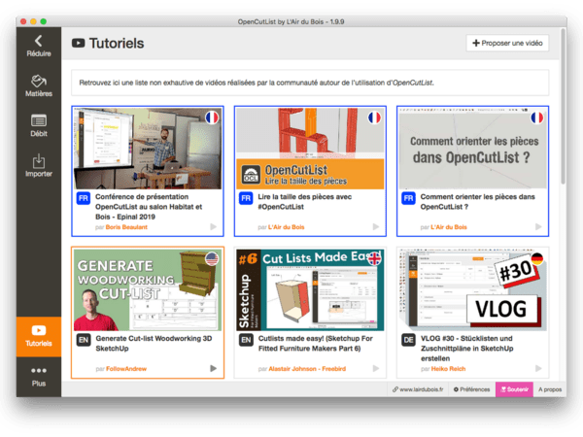Open author link Alastair Johnson - Freebird
This screenshot has height=437, width=583.
[x=307, y=369]
